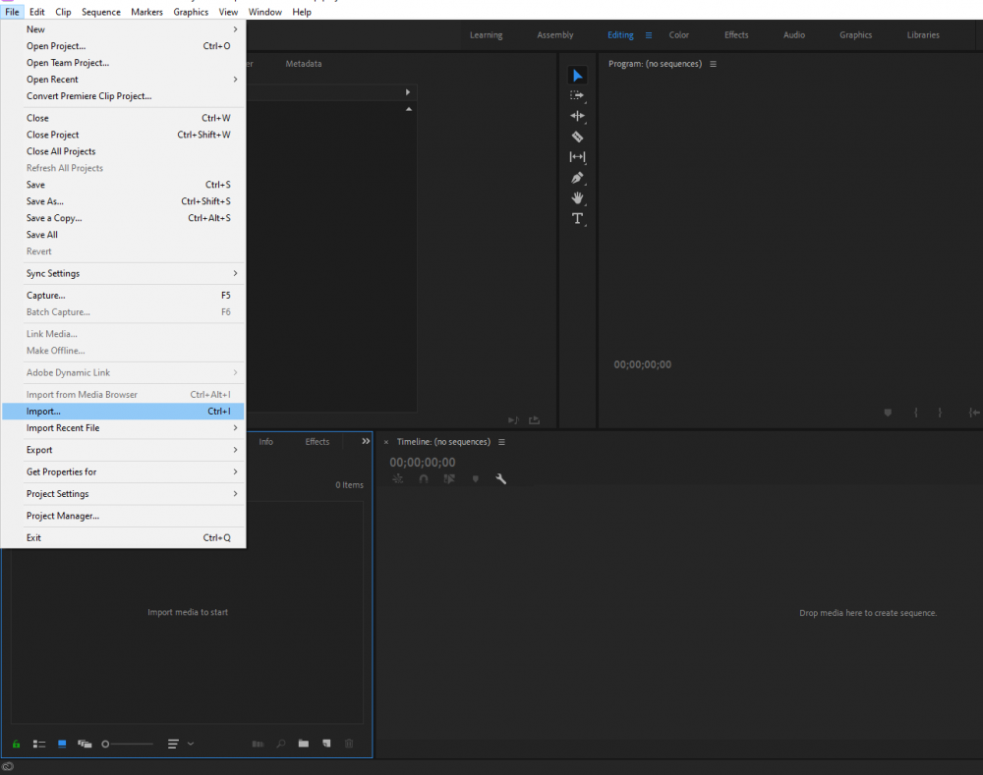
Task: Click the Clear trash icon
Action: pos(349,744)
